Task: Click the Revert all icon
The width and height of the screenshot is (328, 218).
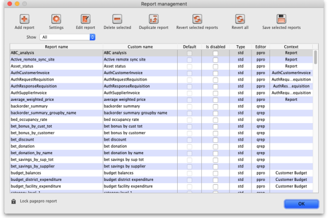Action: pyautogui.click(x=240, y=19)
